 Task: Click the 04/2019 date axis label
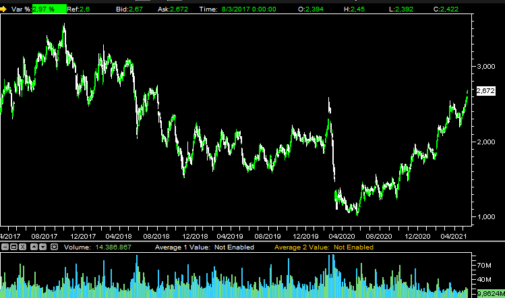click(x=230, y=236)
